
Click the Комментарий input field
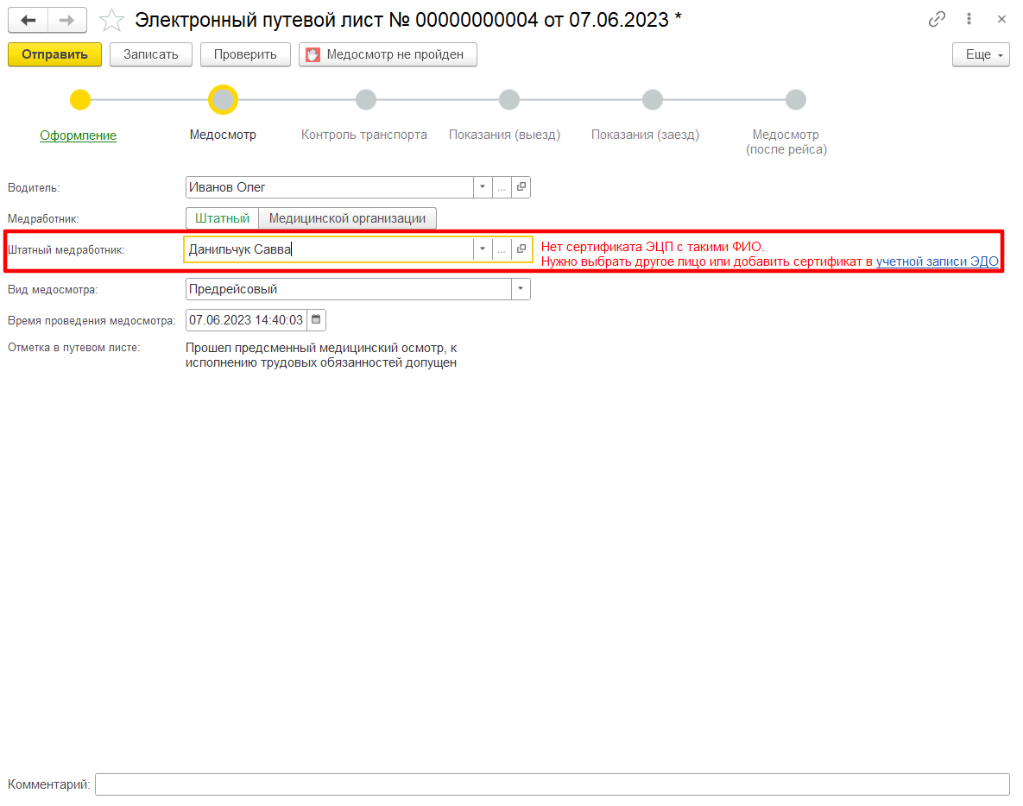552,784
